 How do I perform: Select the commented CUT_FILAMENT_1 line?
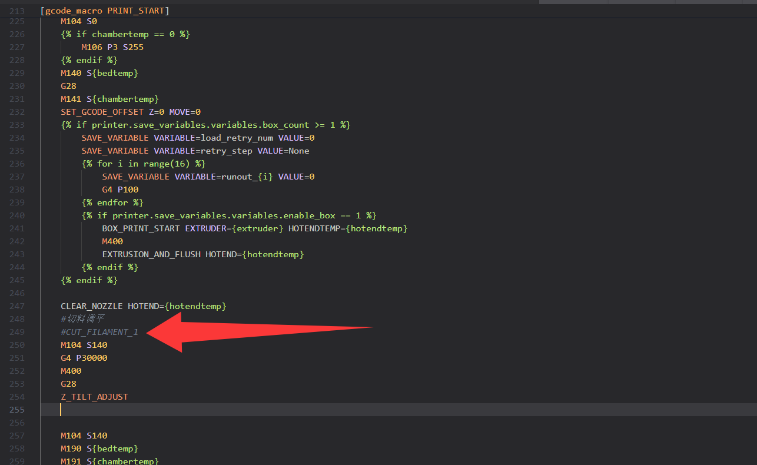tap(99, 331)
